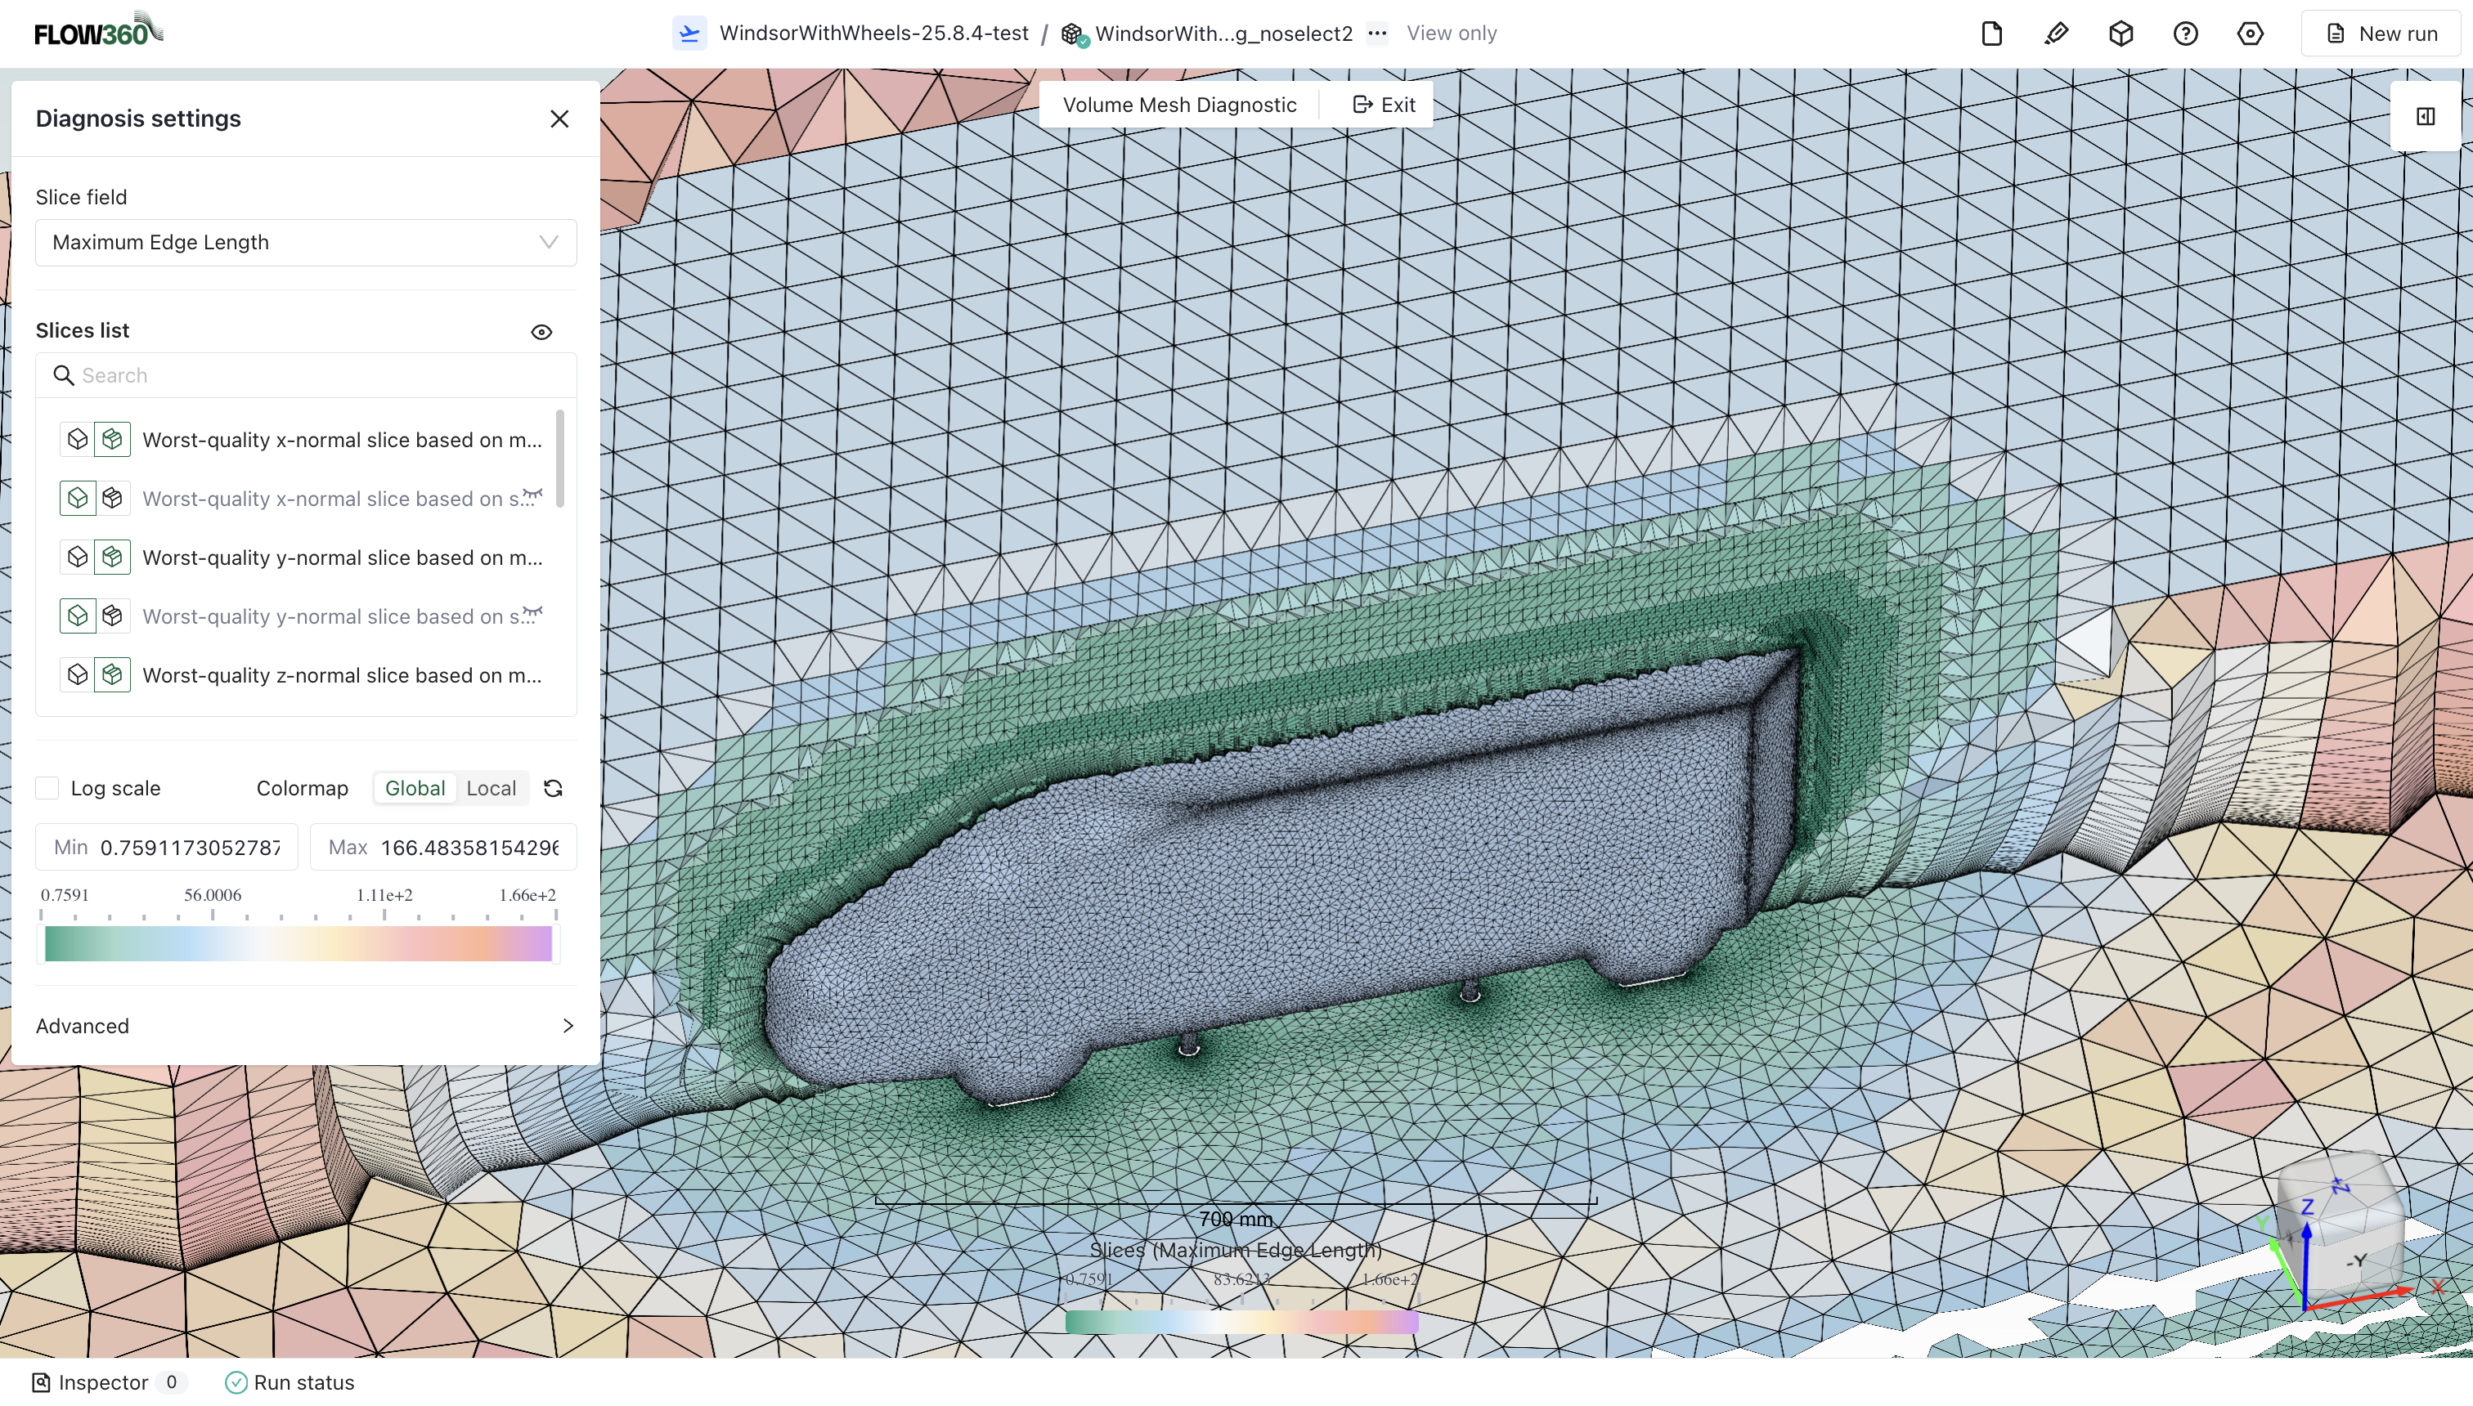
Task: Open the more options menu next to the project name
Action: [1376, 33]
